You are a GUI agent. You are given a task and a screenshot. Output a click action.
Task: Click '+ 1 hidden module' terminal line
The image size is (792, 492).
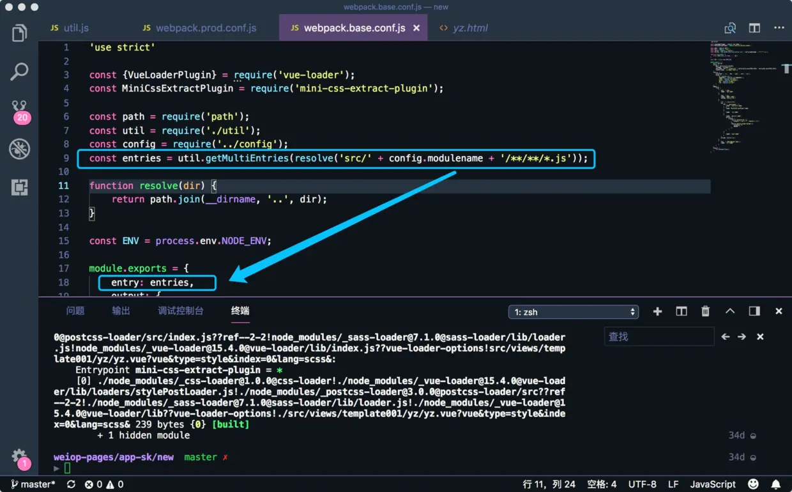click(x=143, y=435)
